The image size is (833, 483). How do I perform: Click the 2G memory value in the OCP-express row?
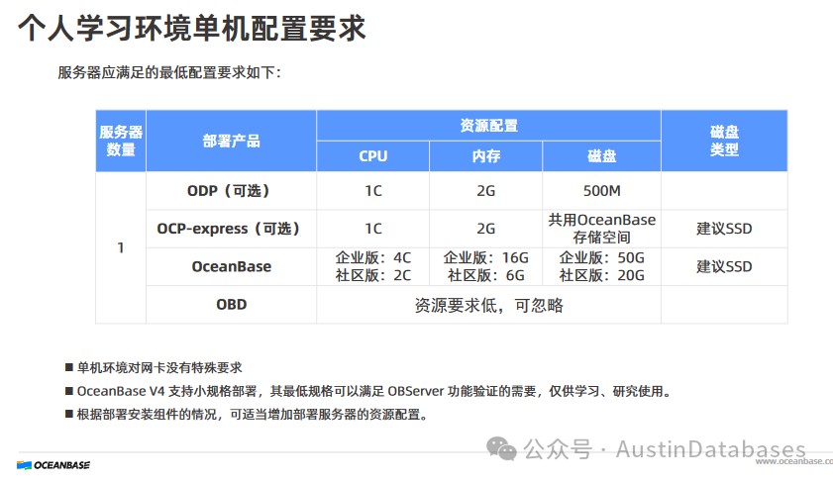pos(485,229)
